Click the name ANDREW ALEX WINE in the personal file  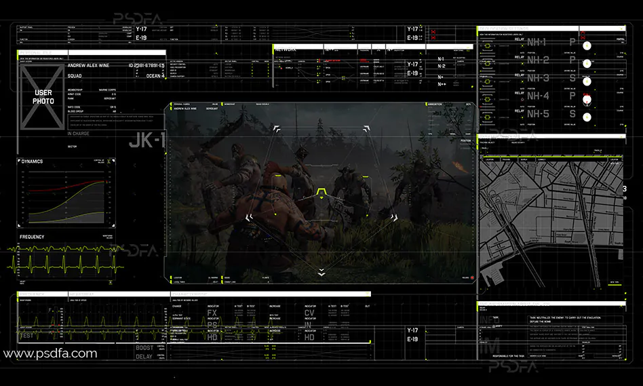tap(88, 66)
